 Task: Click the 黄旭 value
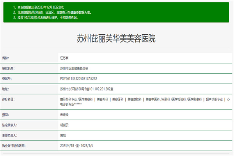tap(63, 135)
